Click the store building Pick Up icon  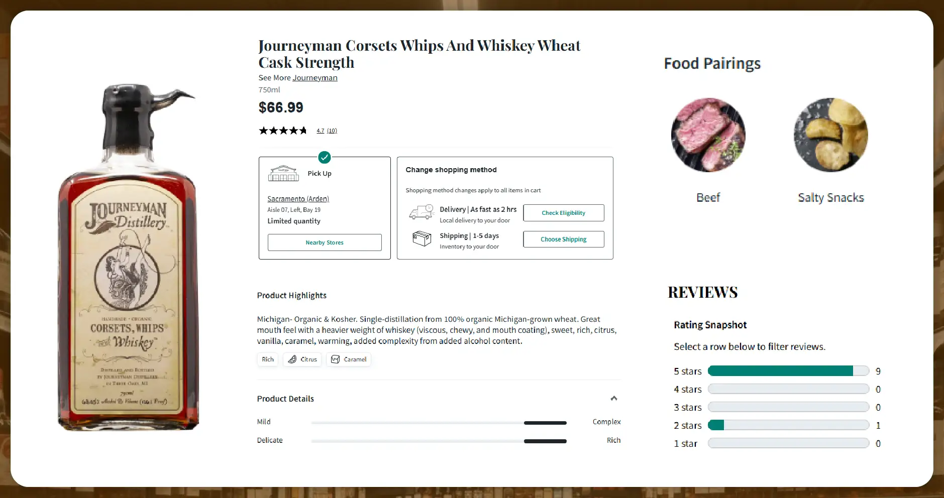click(x=283, y=173)
